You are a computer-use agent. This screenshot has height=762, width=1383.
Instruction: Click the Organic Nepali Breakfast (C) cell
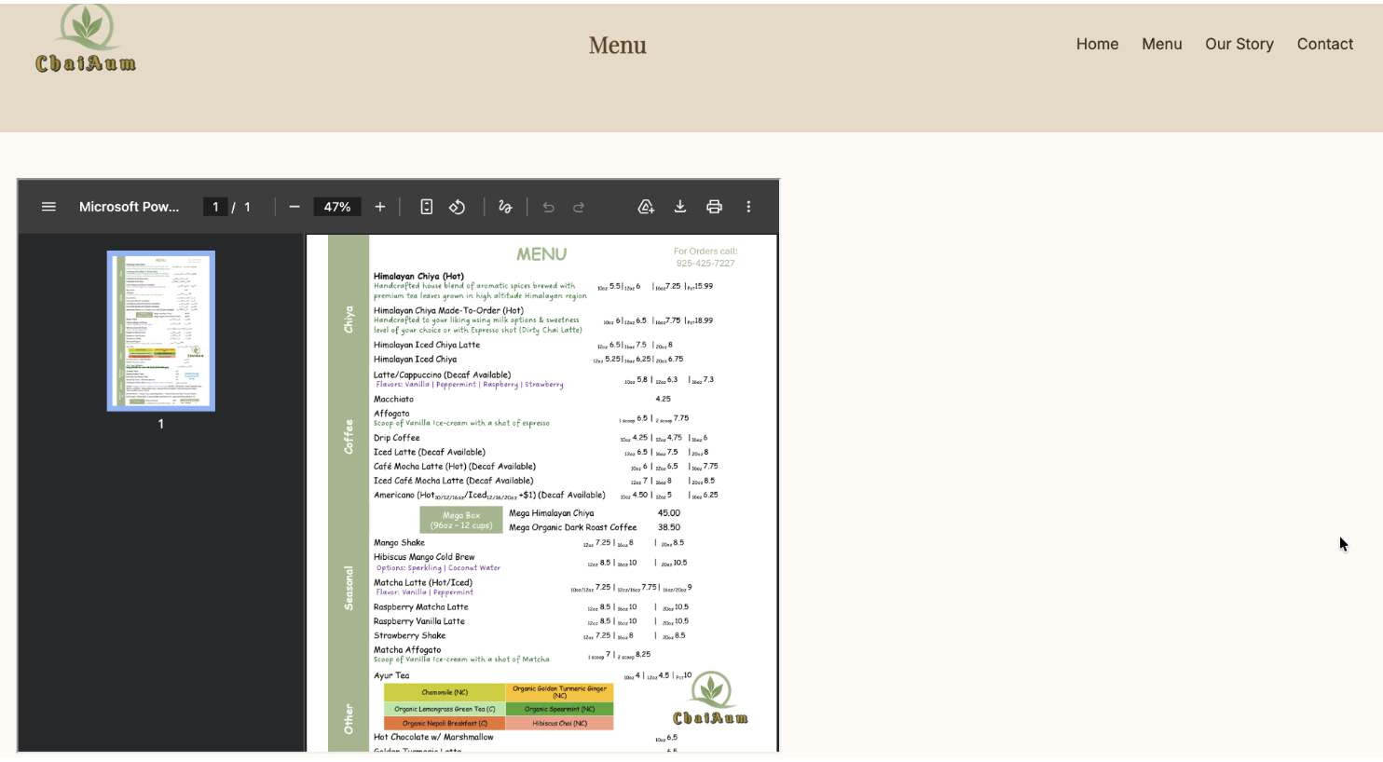click(x=445, y=723)
